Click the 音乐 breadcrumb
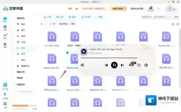 coord(73,24)
